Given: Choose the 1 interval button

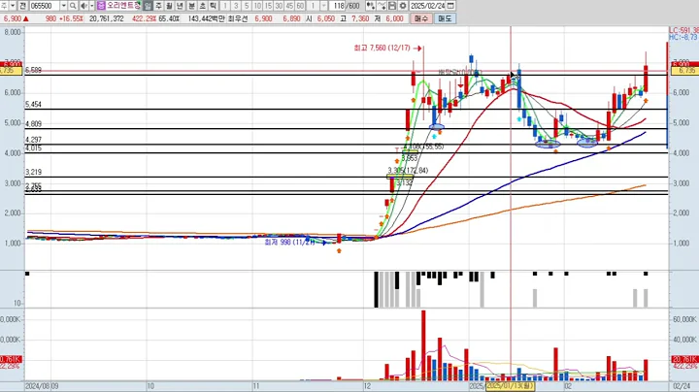Looking at the screenshot, I should point(225,6).
